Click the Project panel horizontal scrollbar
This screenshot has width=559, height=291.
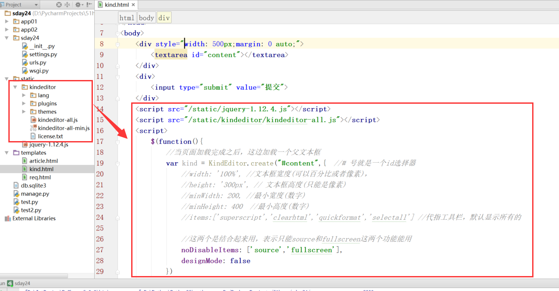pos(34,276)
